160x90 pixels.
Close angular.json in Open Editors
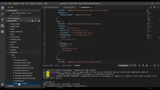click(8, 18)
